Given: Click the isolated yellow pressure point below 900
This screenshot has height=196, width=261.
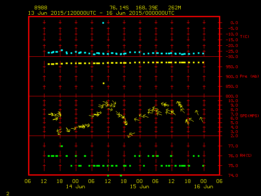Looking at the screenshot, I should click(x=104, y=83).
